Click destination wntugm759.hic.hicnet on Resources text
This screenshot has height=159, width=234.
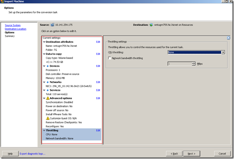point(173,25)
